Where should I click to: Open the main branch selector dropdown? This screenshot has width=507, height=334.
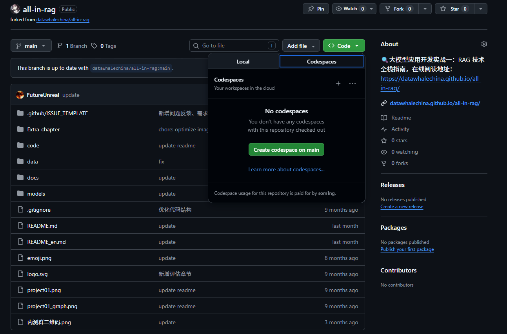(x=31, y=46)
